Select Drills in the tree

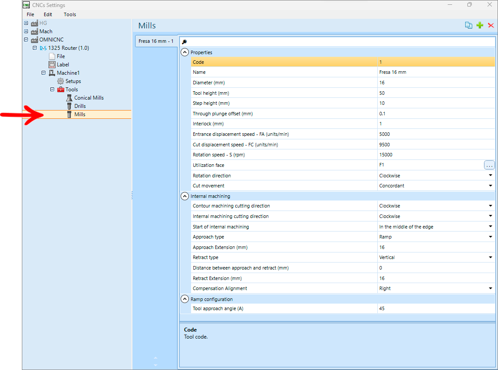click(x=80, y=106)
